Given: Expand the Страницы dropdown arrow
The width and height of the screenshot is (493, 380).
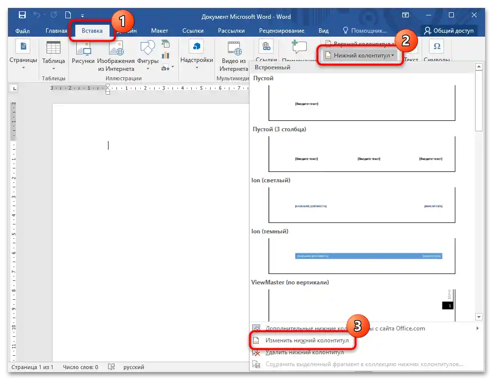Looking at the screenshot, I should (23, 67).
